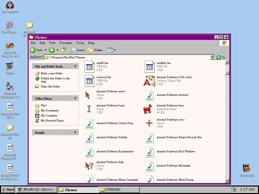Click the scrollbar down arrow
The image size is (259, 194).
pos(227,181)
